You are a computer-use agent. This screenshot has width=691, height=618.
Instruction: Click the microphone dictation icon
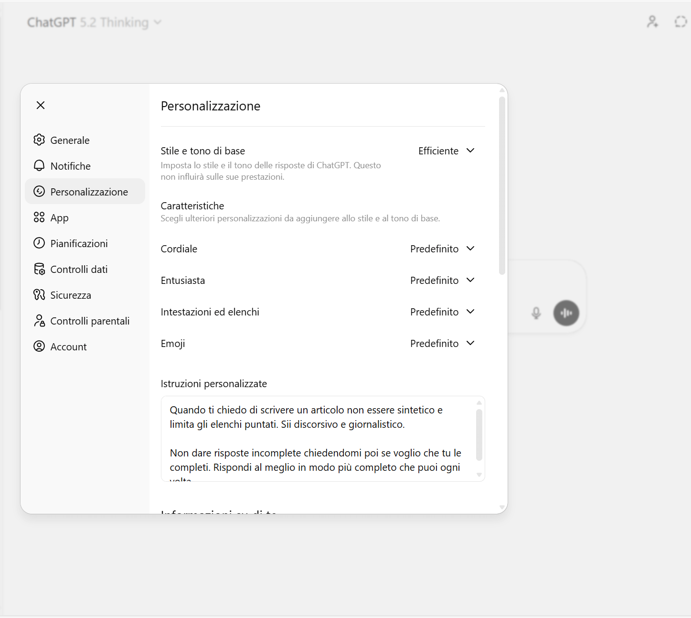pos(536,313)
